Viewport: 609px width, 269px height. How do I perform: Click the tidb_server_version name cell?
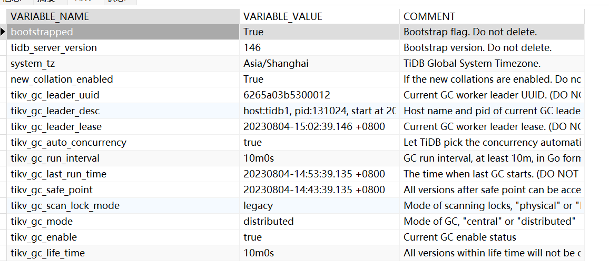[54, 48]
